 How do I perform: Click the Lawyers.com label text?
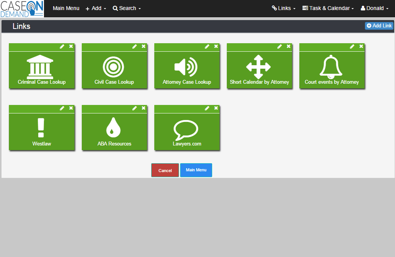point(187,144)
